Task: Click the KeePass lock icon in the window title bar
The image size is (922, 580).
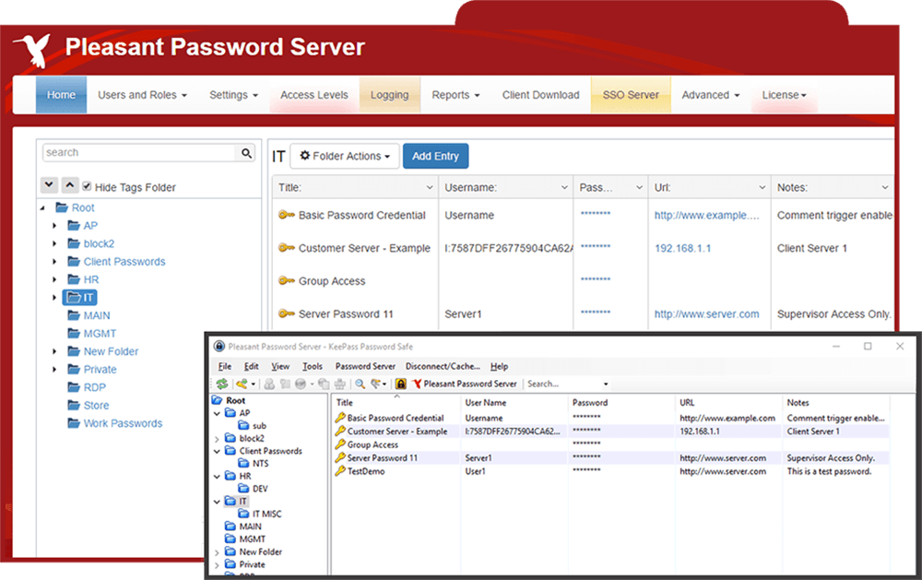Action: pyautogui.click(x=219, y=346)
